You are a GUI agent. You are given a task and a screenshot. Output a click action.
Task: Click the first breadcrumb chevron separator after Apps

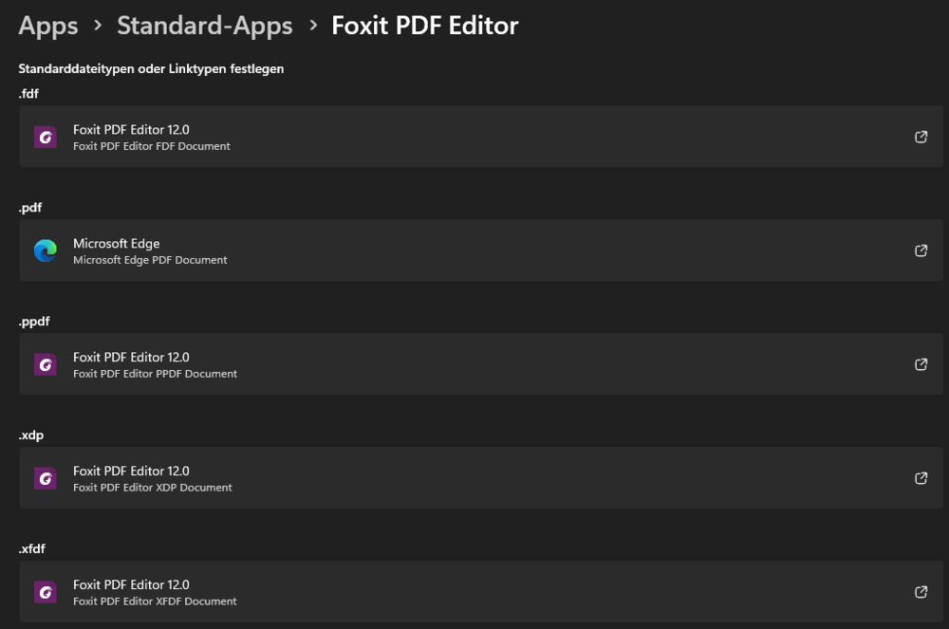tap(97, 26)
